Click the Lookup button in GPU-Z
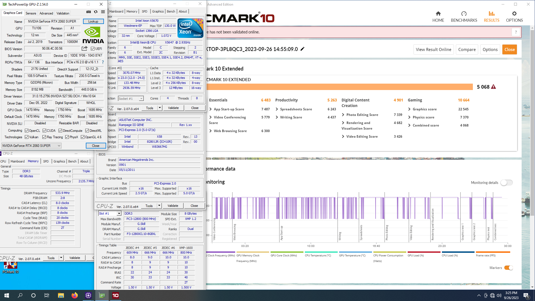Screen dimensions: 535x301 pyautogui.click(x=93, y=21)
